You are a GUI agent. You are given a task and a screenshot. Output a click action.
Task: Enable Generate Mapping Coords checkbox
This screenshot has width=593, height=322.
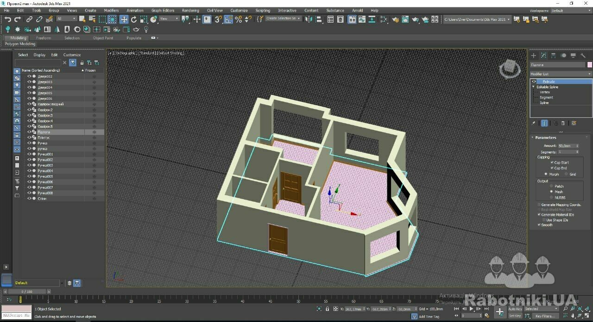click(539, 205)
